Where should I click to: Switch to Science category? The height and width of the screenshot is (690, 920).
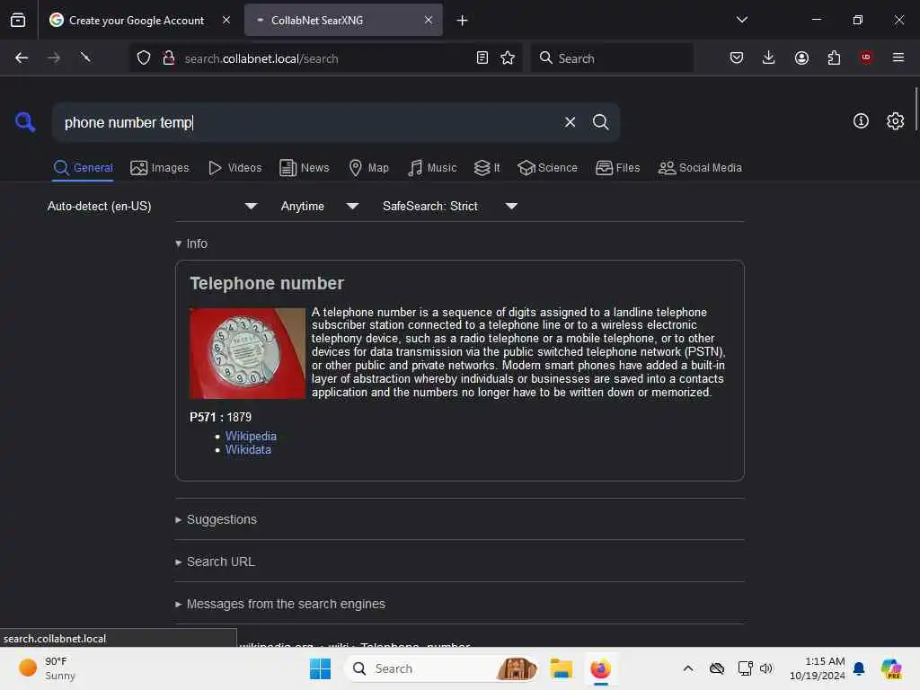(547, 168)
